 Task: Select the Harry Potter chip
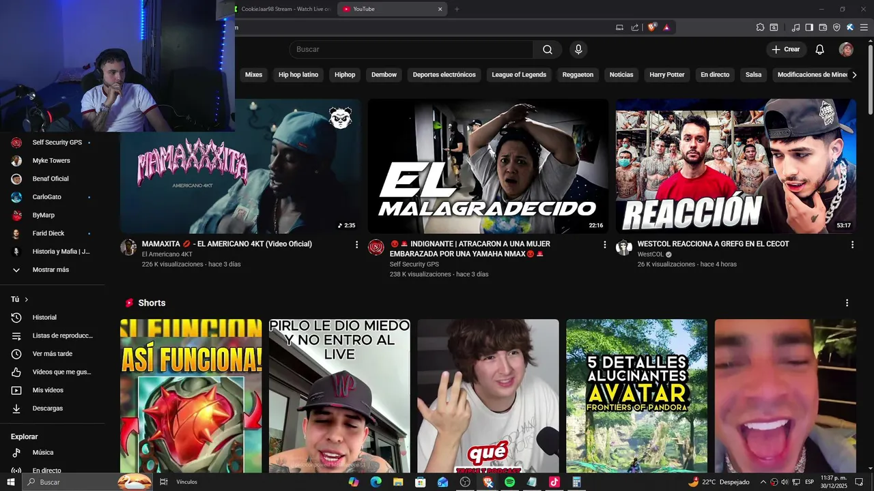(x=667, y=74)
